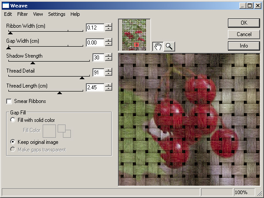The height and width of the screenshot is (198, 264).
Task: Click the woven cherries preview image
Action: 189,120
